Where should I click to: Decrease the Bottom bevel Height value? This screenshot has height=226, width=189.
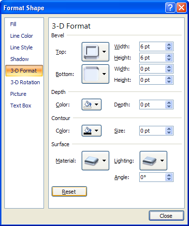169,82
